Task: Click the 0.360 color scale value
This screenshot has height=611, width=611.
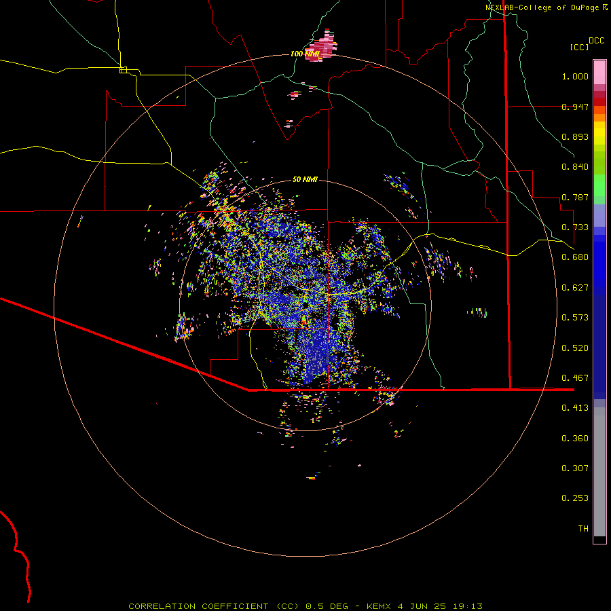Action: (575, 439)
